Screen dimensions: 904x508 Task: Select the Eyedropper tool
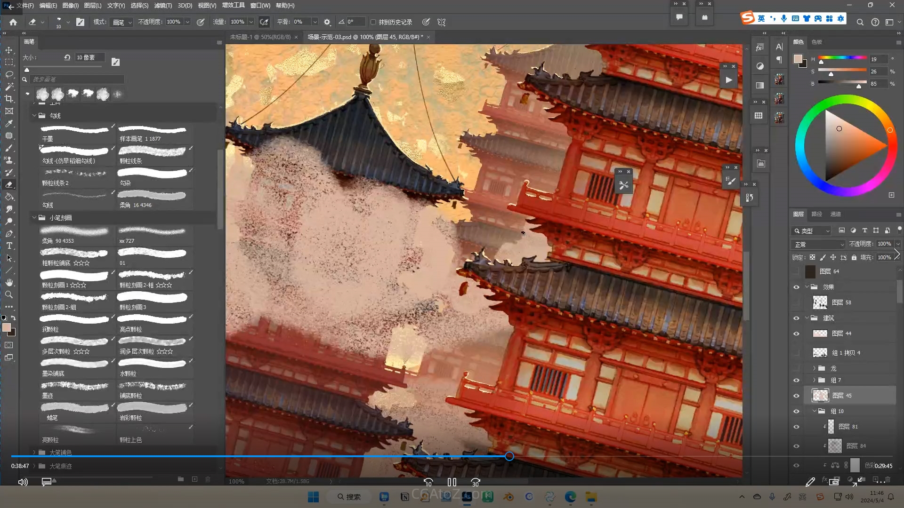(x=9, y=123)
